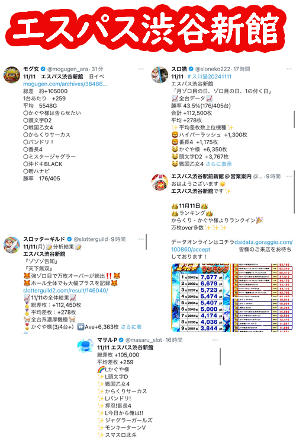This screenshot has width=296, height=442.
Task: Open more options on モグ玄 tweet
Action: click(141, 69)
